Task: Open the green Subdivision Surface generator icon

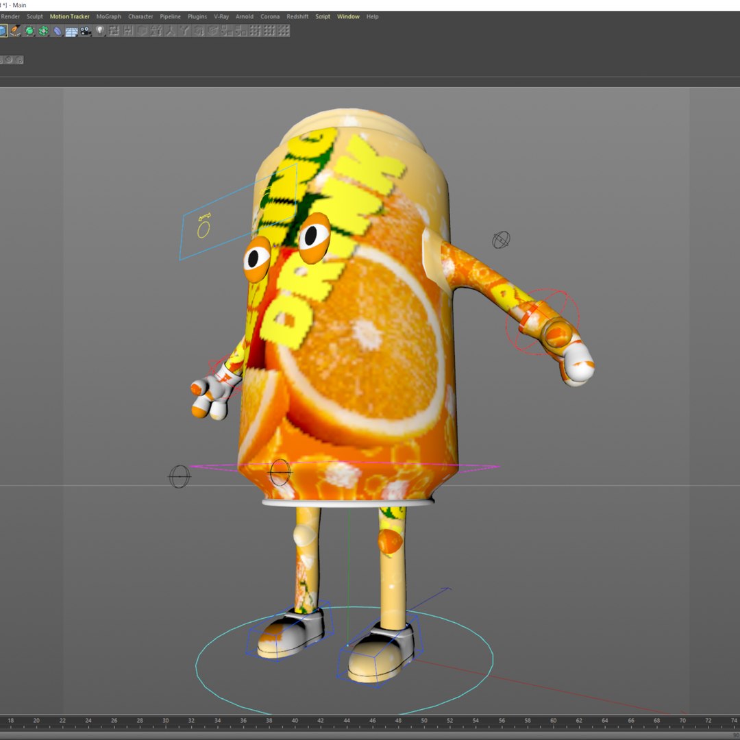Action: click(29, 31)
